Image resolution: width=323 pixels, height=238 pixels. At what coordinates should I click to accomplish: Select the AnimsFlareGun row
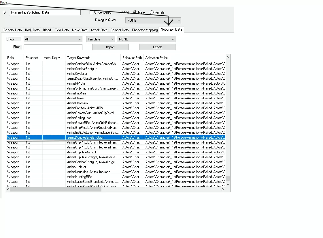(116, 103)
